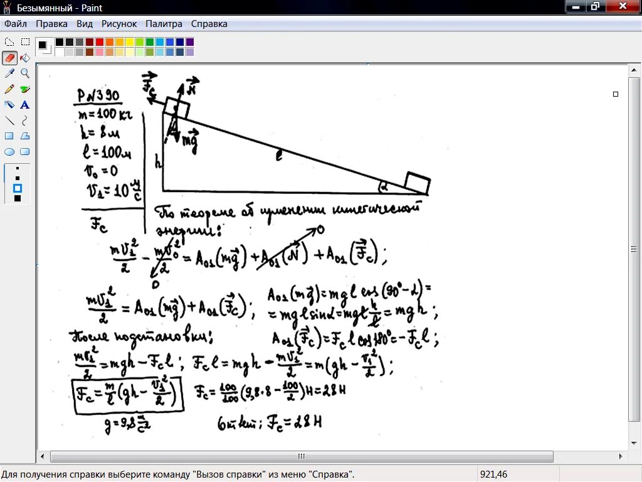
Task: Pick the dark red swatch in top row
Action: pos(89,42)
